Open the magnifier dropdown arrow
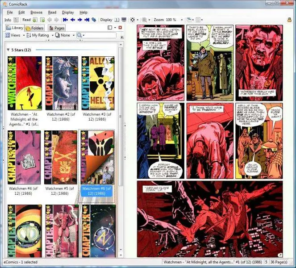The width and height of the screenshot is (296, 268). (x=149, y=20)
